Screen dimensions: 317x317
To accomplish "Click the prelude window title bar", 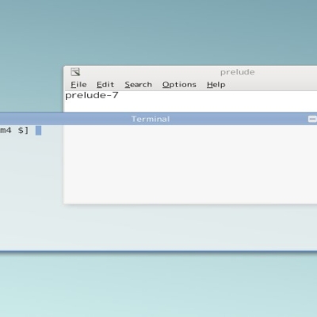I will click(190, 72).
